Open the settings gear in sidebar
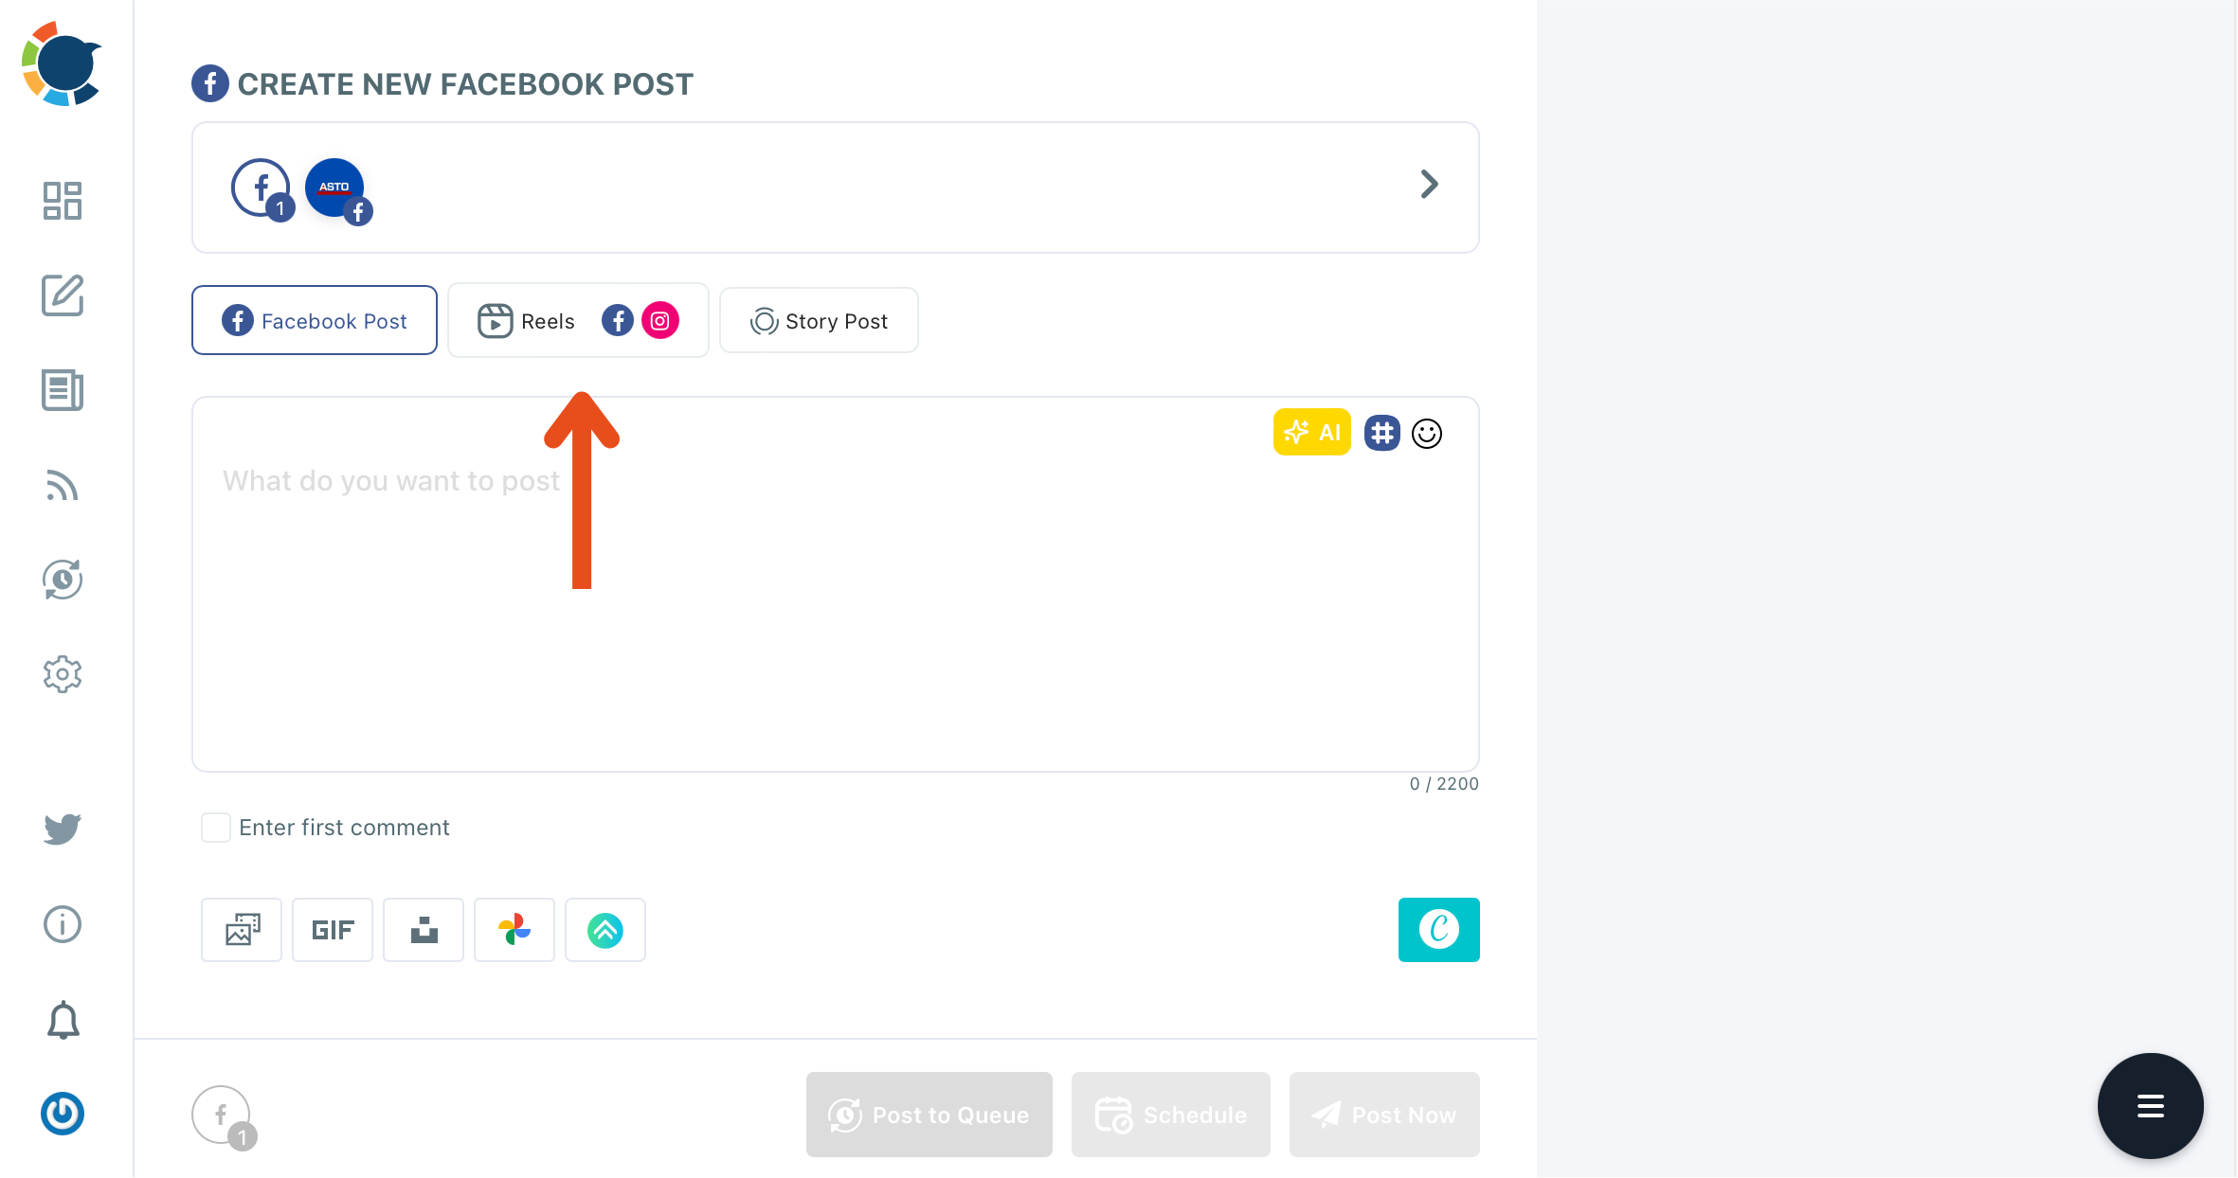Screen dimensions: 2238x1178 pos(63,674)
